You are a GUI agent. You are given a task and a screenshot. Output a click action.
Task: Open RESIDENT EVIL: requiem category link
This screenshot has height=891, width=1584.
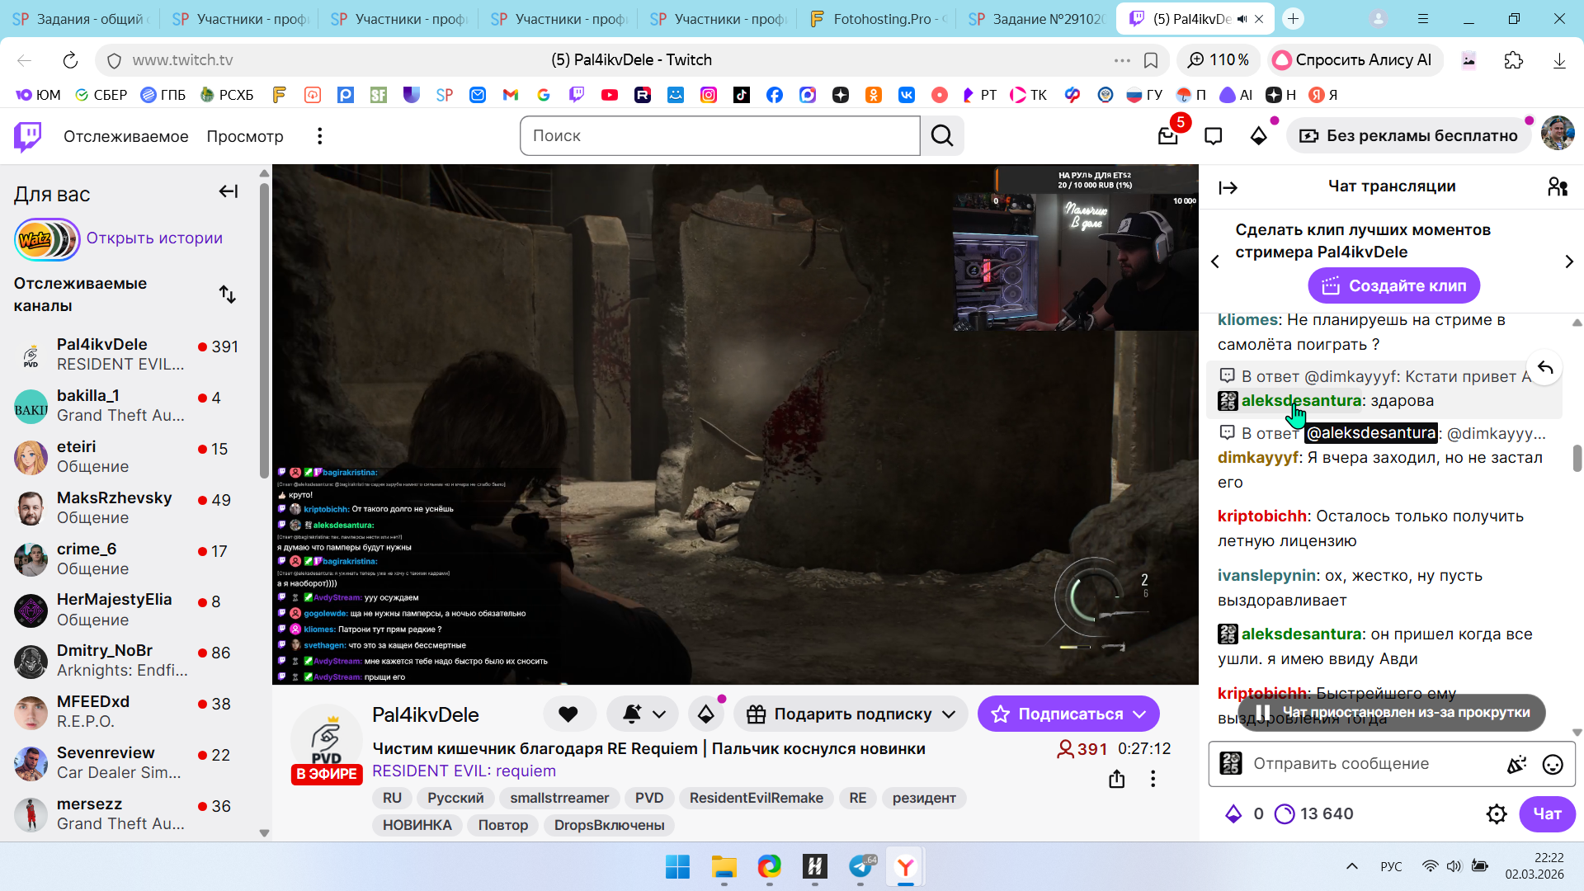click(x=464, y=771)
